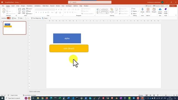Click the Search box in title bar
The width and height of the screenshot is (178, 100).
coord(90,2)
